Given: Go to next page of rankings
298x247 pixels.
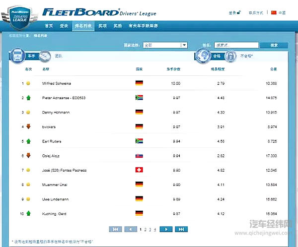Looking at the screenshot, I should [166, 229].
